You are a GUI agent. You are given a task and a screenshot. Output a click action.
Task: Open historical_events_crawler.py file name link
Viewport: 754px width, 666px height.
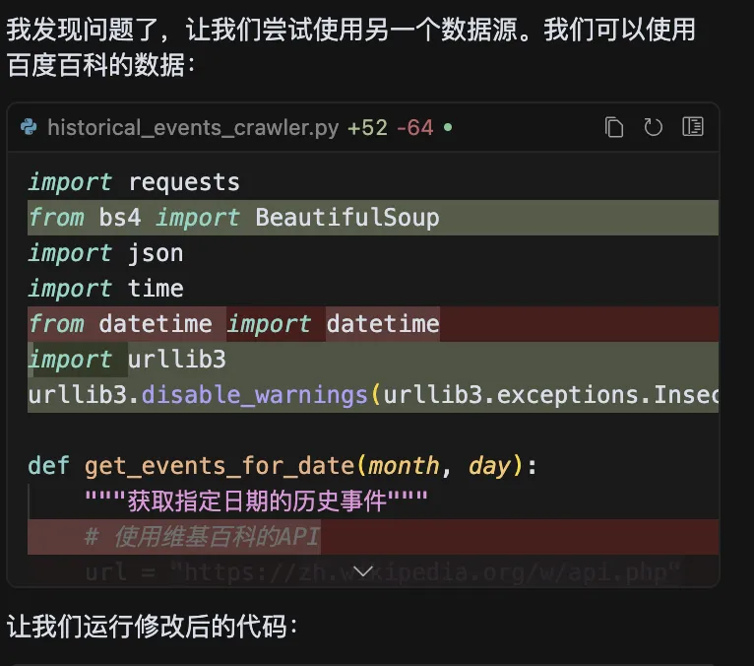click(x=193, y=127)
